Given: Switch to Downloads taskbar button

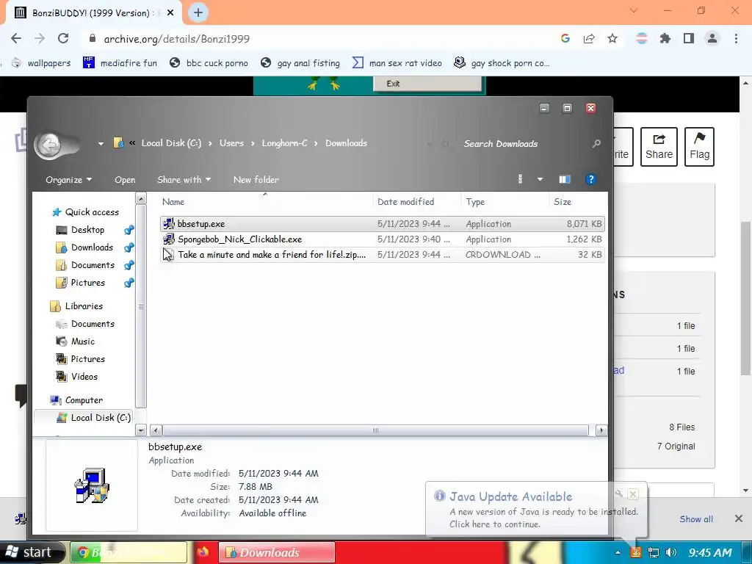Looking at the screenshot, I should pos(277,552).
